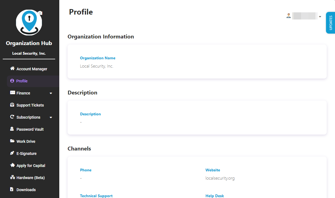Click the Work Drive folder icon
This screenshot has width=335, height=198.
[12, 141]
